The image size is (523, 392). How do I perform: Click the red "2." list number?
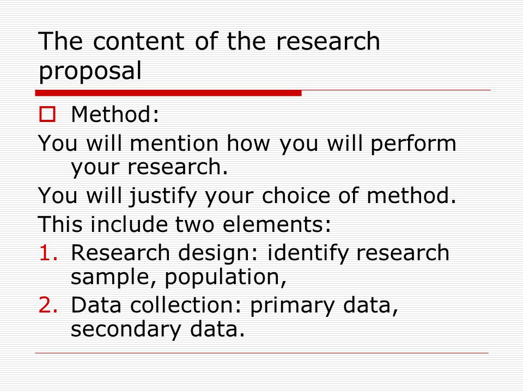pyautogui.click(x=48, y=305)
